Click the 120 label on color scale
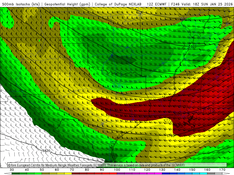 (147, 170)
